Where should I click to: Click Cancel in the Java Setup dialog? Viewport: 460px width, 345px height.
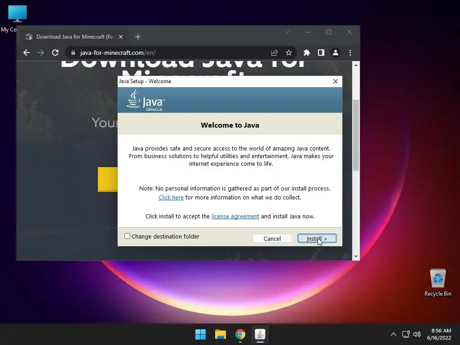click(x=272, y=239)
